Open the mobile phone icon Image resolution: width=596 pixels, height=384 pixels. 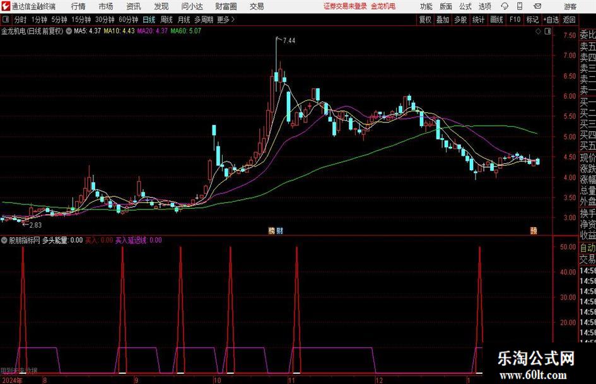coord(520,6)
